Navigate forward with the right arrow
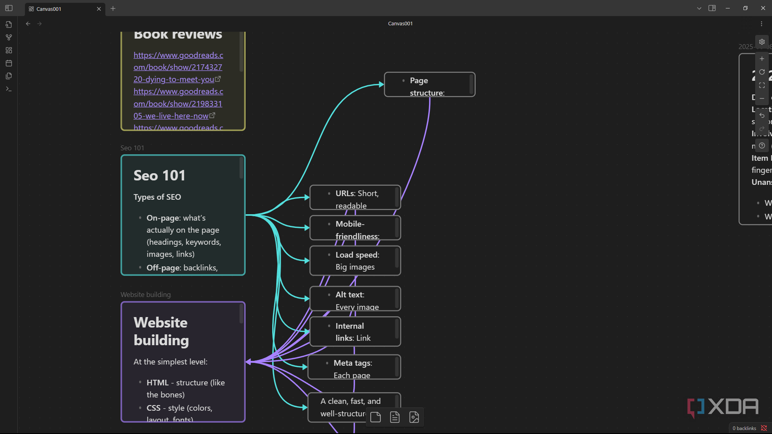This screenshot has height=434, width=772. pyautogui.click(x=39, y=24)
